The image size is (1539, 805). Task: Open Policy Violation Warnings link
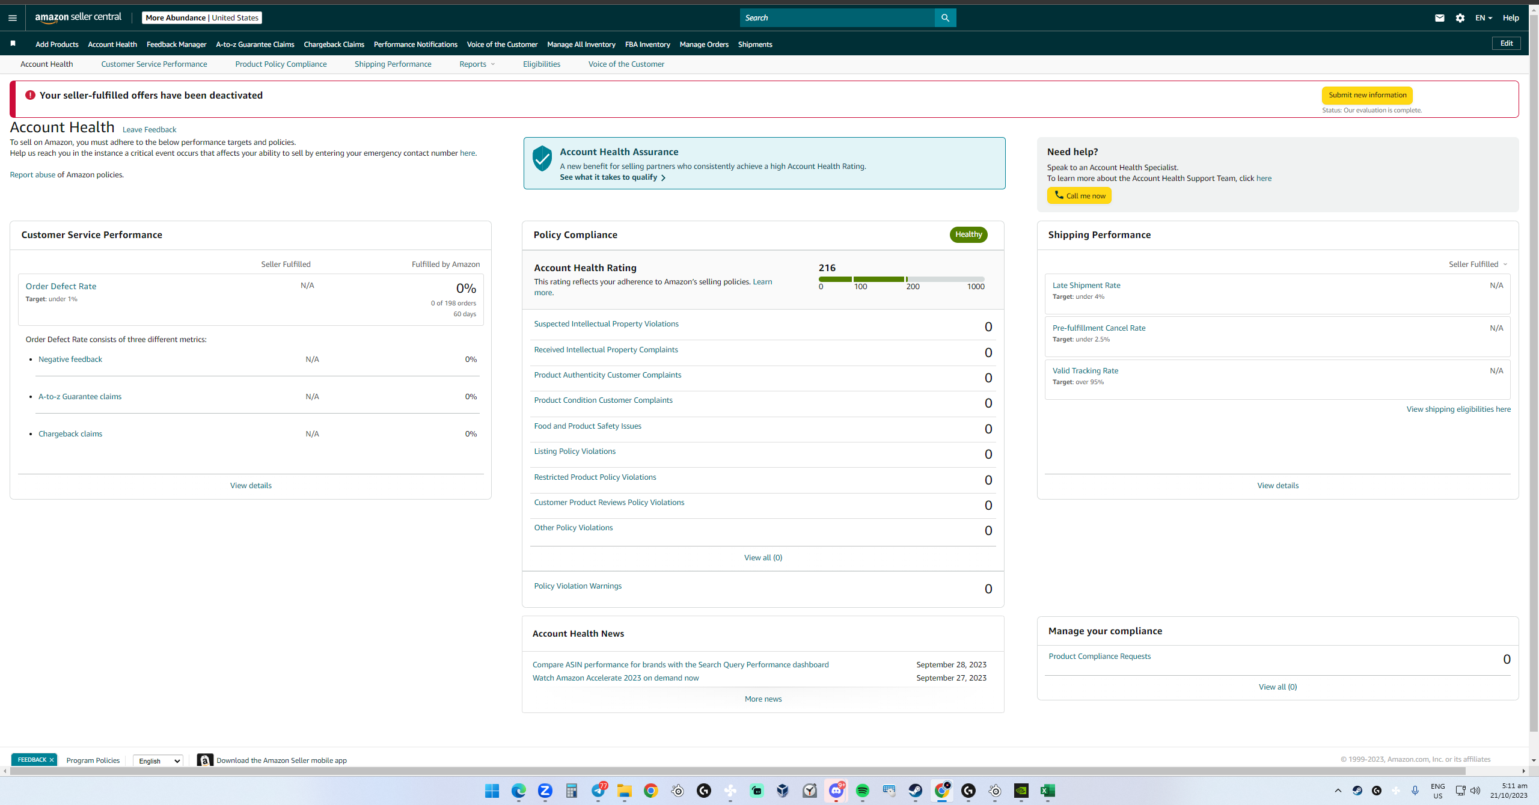578,586
